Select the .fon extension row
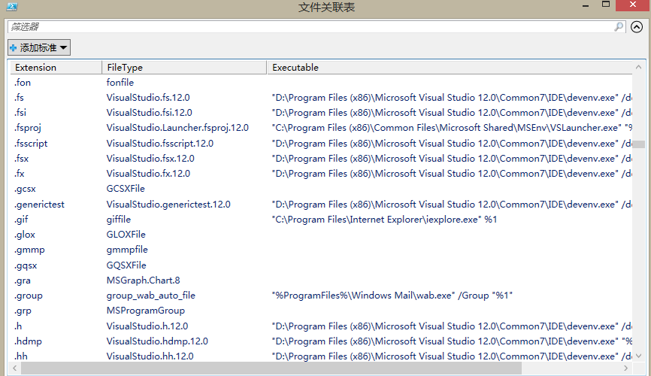Image resolution: width=651 pixels, height=376 pixels. pyautogui.click(x=23, y=83)
